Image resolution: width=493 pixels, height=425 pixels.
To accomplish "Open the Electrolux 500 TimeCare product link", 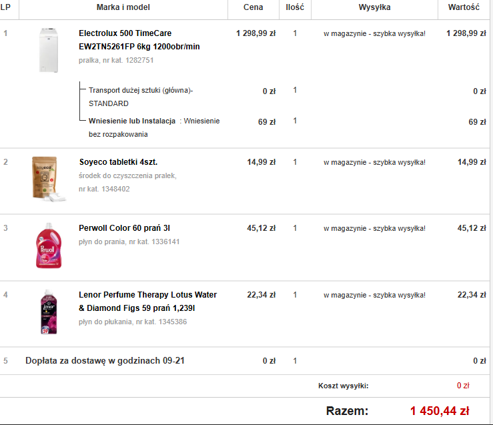I will (139, 39).
